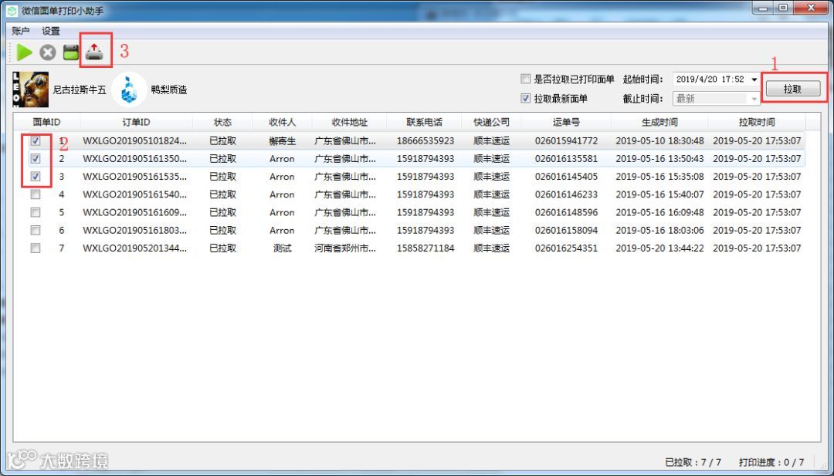Image resolution: width=834 pixels, height=476 pixels.
Task: Close the 微信面单打印小助手 window
Action: [x=811, y=8]
